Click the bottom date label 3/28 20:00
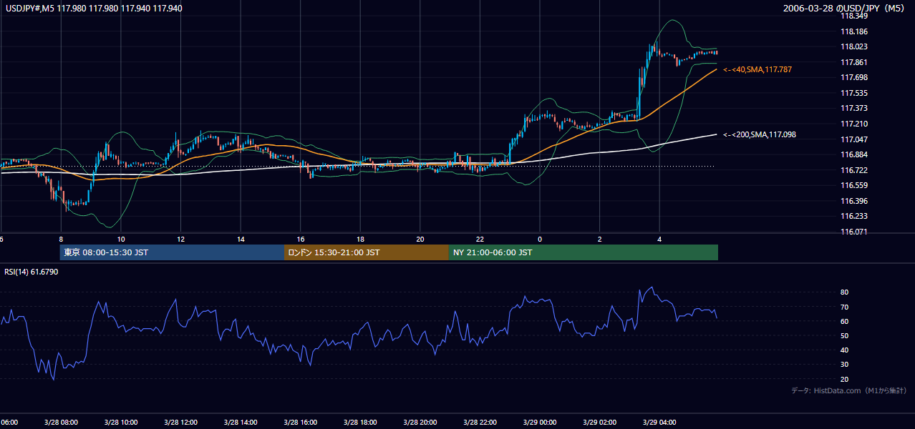Screen dimensions: 915x429 click(420, 423)
